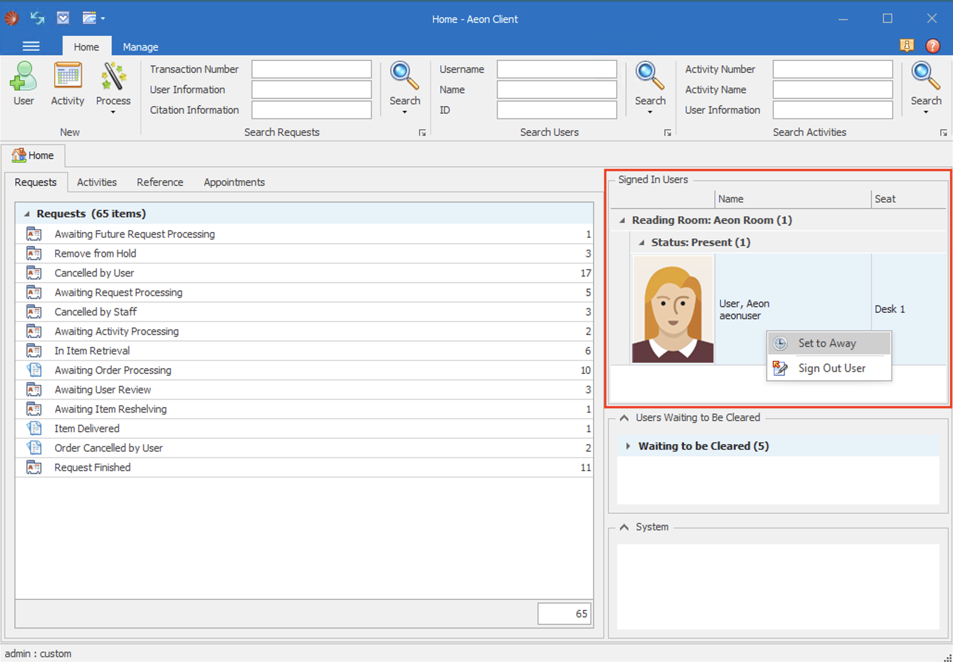The width and height of the screenshot is (953, 662).
Task: Collapse the Requests (65 items) group
Action: [x=27, y=214]
